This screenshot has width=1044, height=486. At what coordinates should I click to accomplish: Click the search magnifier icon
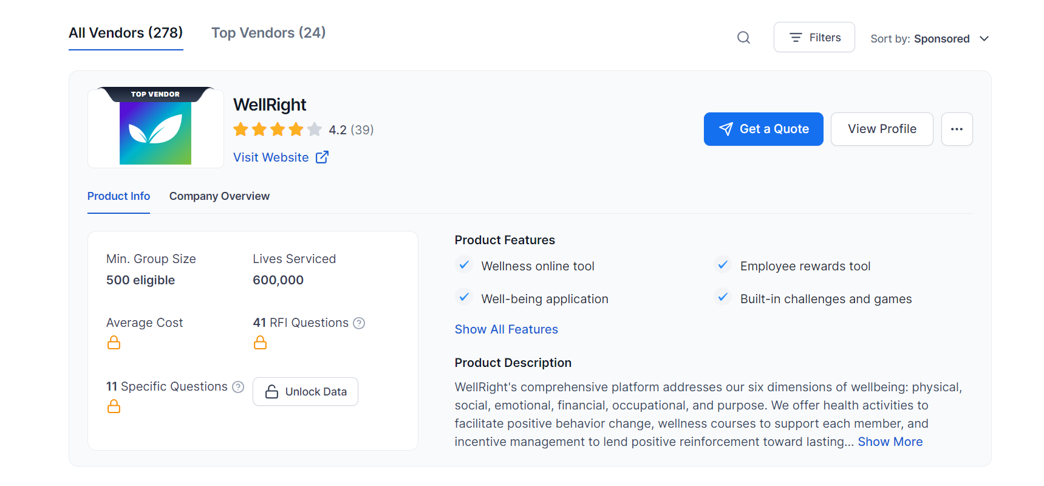[743, 38]
